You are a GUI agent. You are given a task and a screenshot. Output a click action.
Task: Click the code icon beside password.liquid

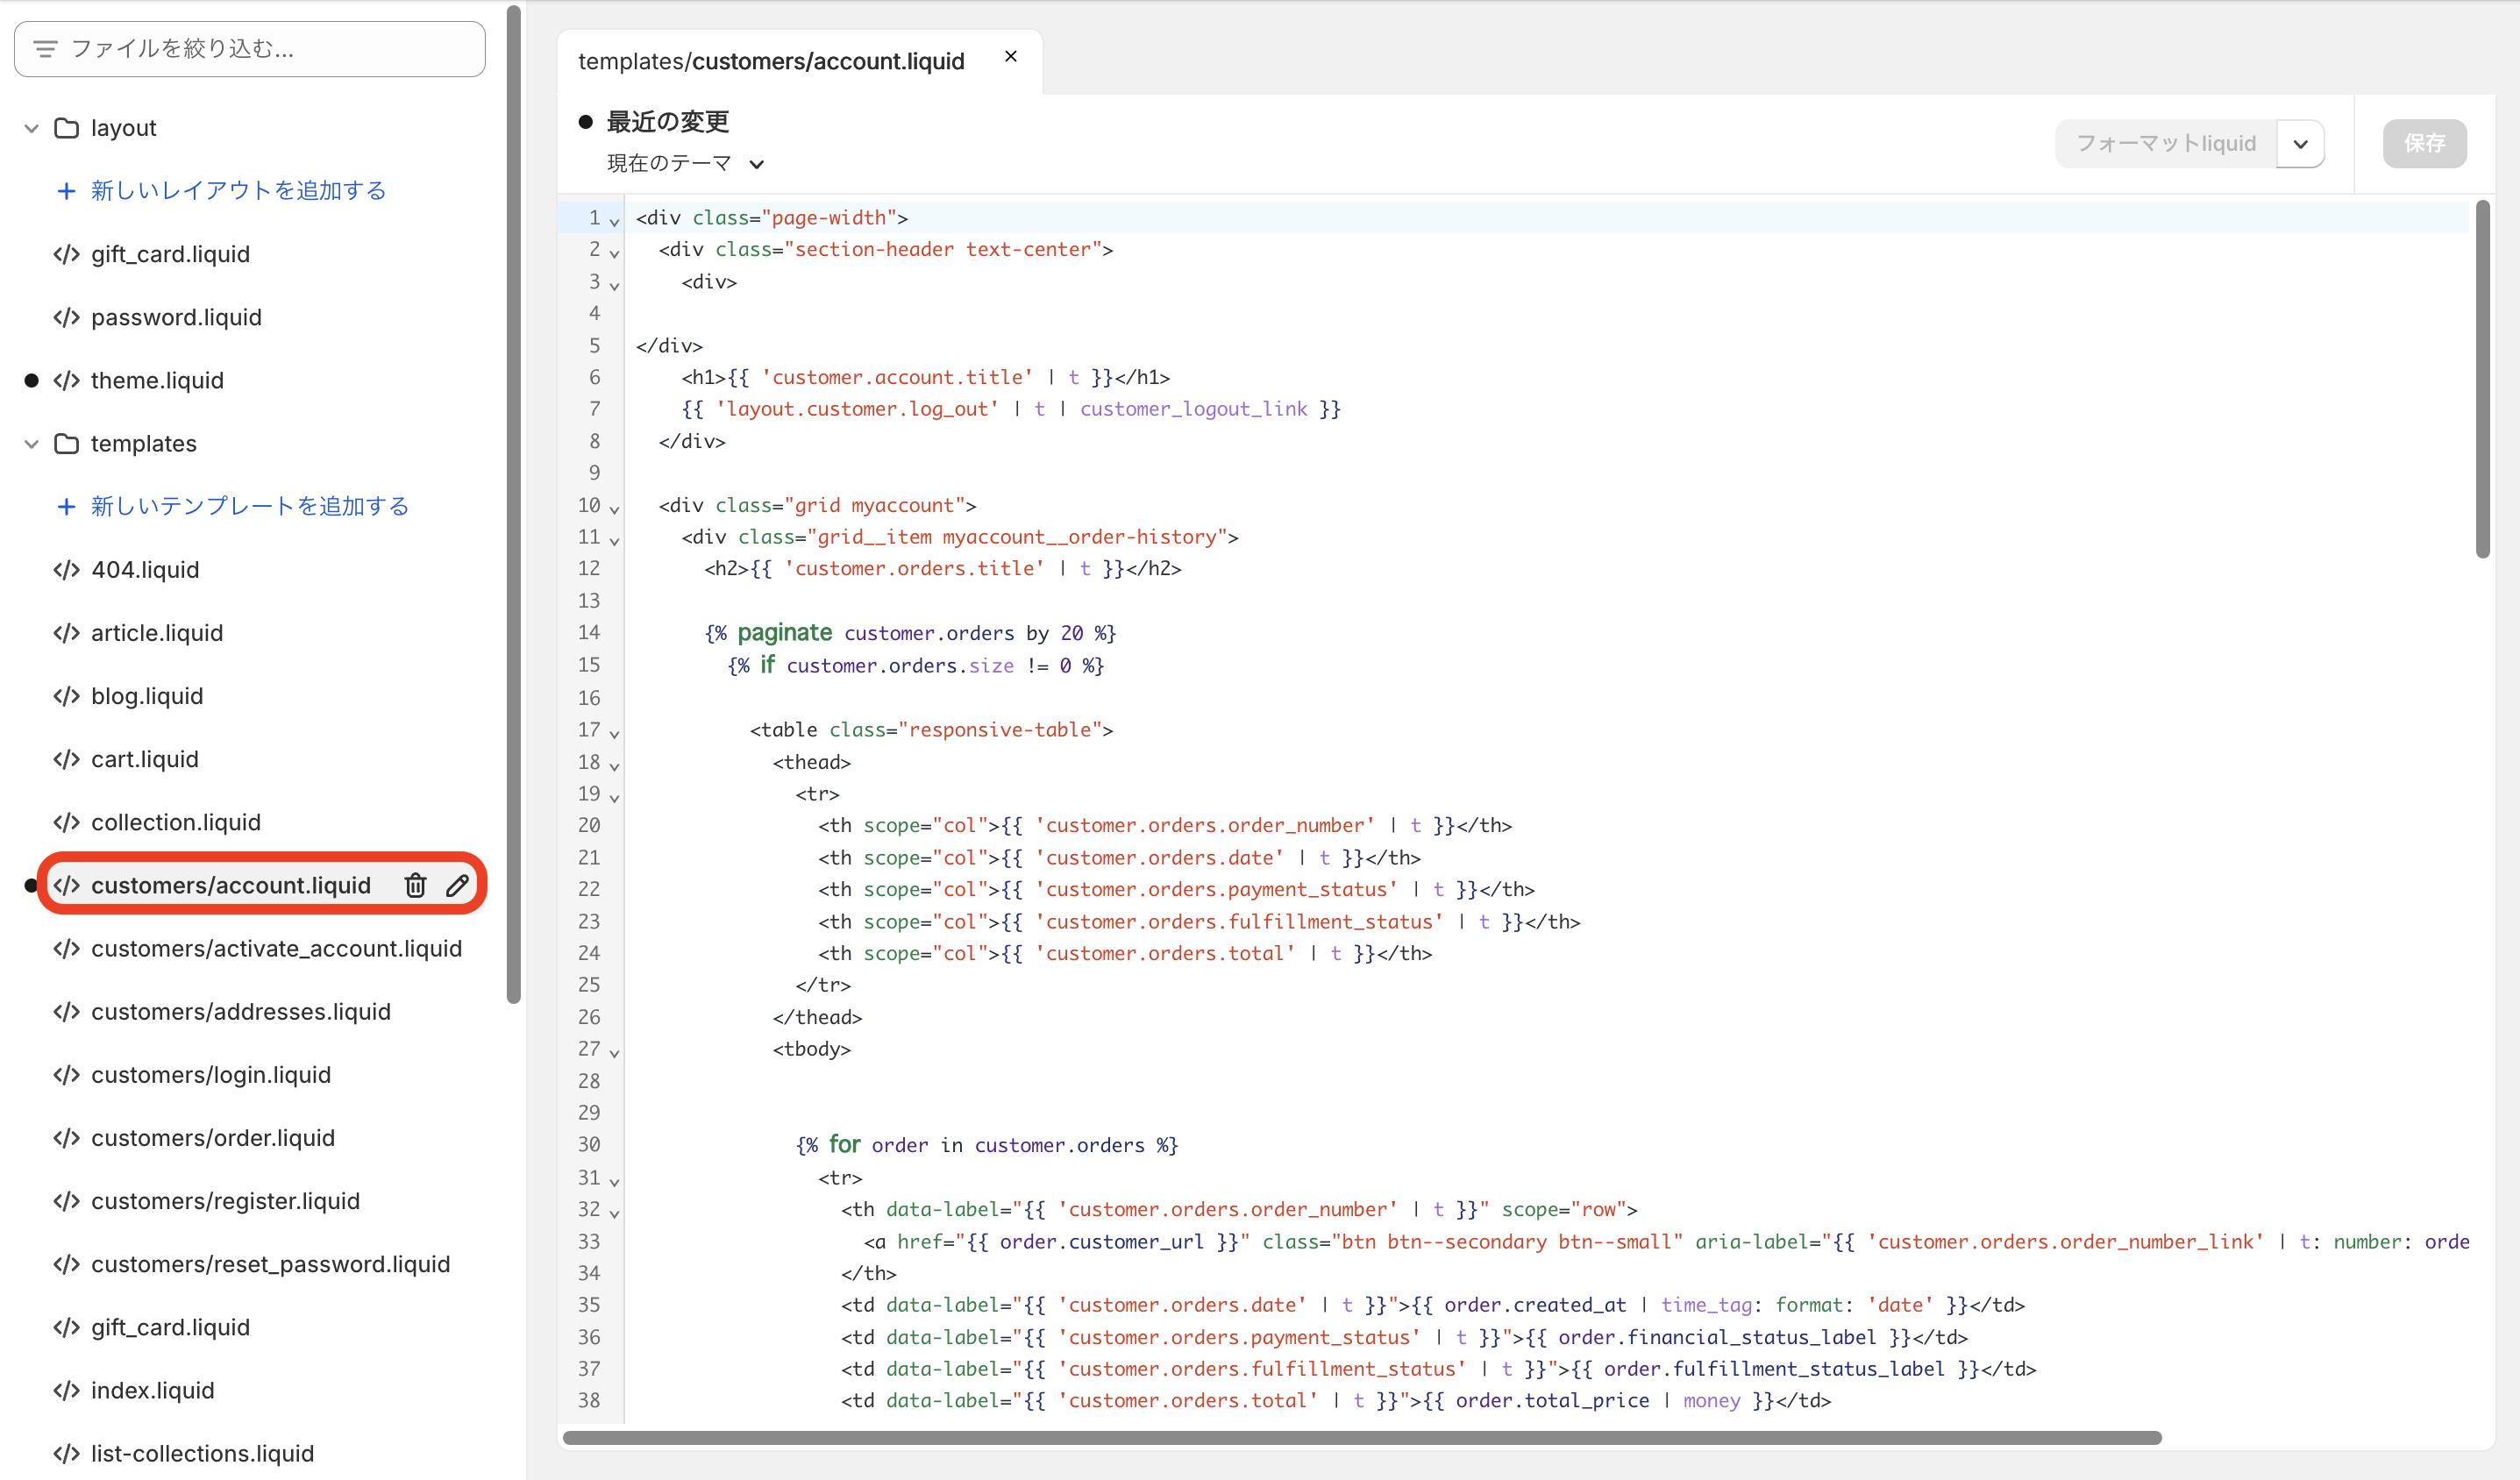point(67,317)
